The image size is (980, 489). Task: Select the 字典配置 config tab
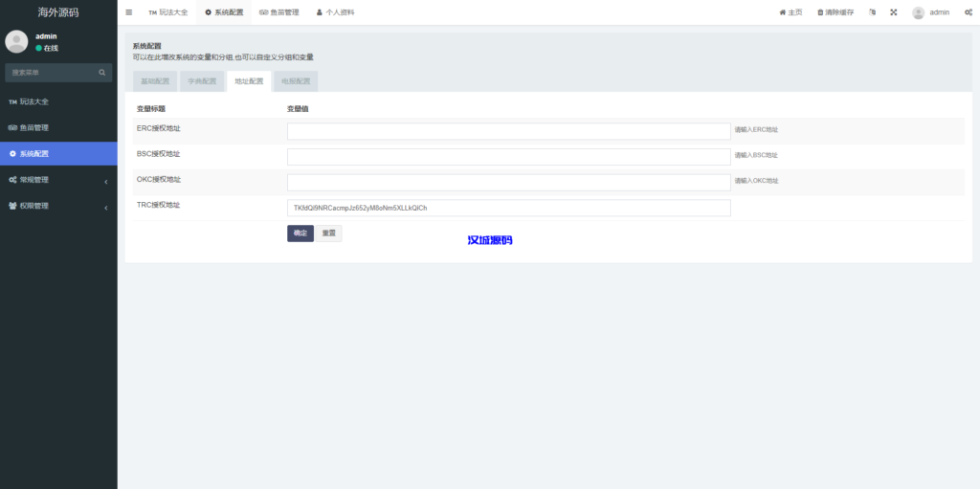pyautogui.click(x=202, y=81)
